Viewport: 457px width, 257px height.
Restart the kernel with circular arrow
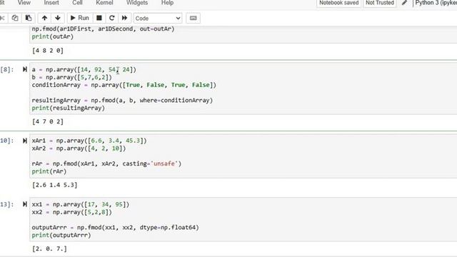(111, 18)
